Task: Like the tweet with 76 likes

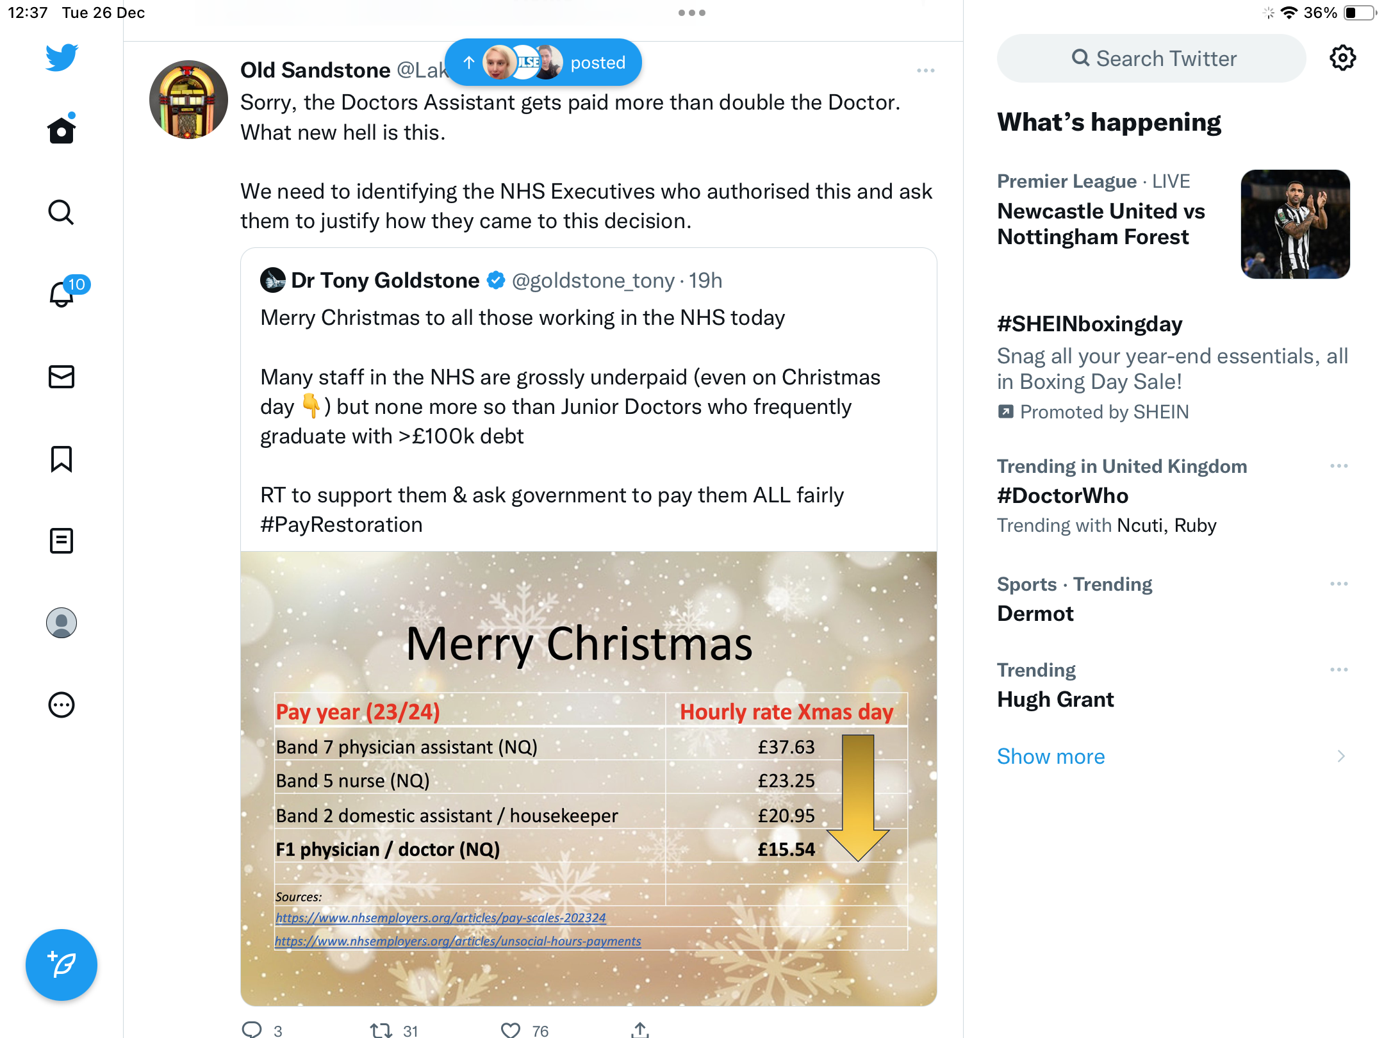Action: [x=511, y=1030]
